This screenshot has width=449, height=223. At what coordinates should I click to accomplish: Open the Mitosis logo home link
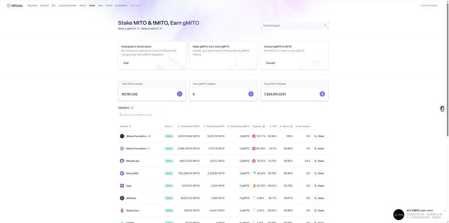(x=15, y=6)
